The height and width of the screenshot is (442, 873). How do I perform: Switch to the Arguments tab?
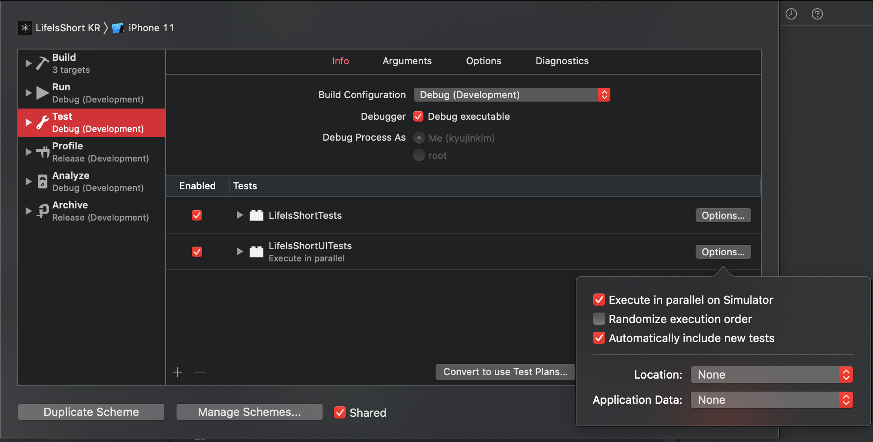pos(407,61)
